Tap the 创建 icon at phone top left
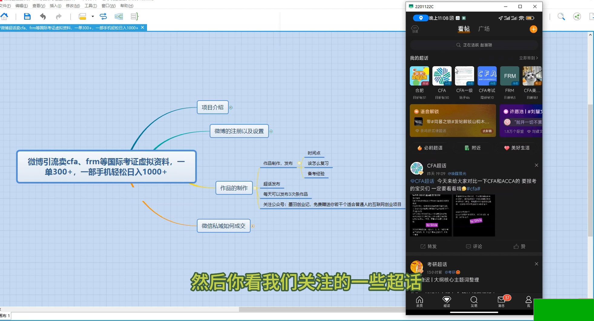This screenshot has height=321, width=594. tap(415, 29)
